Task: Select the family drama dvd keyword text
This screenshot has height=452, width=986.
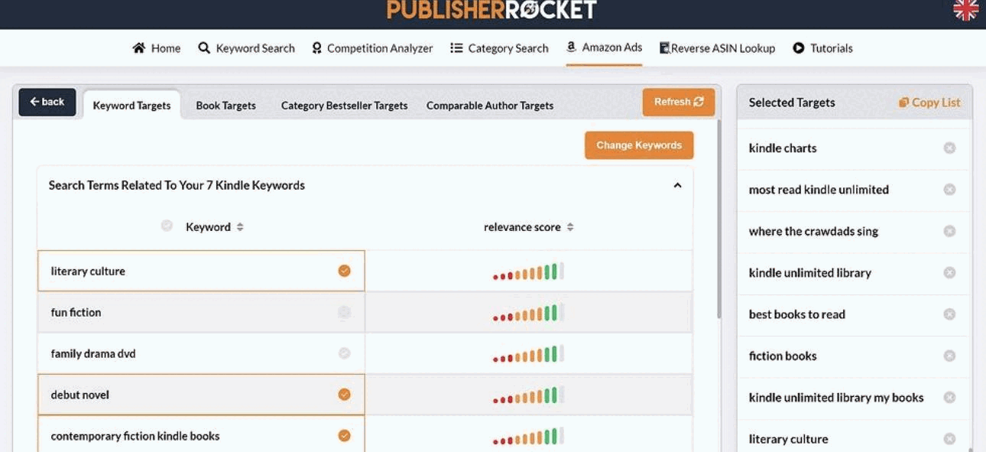Action: (x=93, y=353)
